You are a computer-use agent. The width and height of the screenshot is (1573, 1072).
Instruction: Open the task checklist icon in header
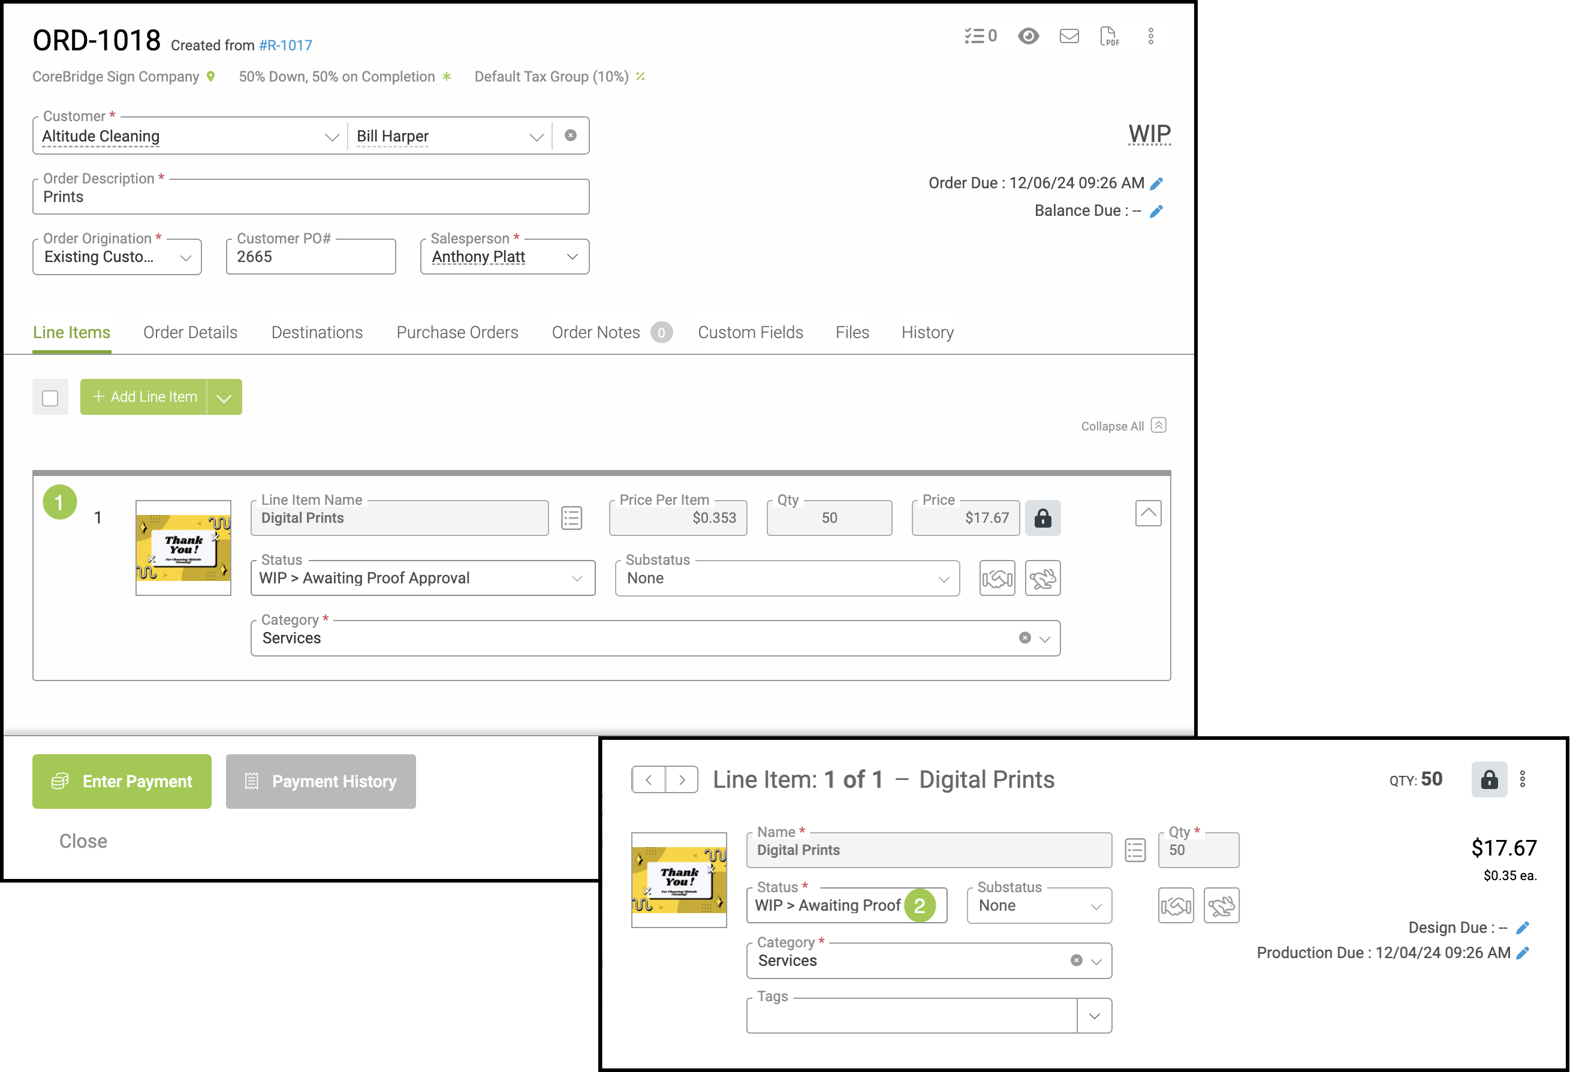coord(980,37)
